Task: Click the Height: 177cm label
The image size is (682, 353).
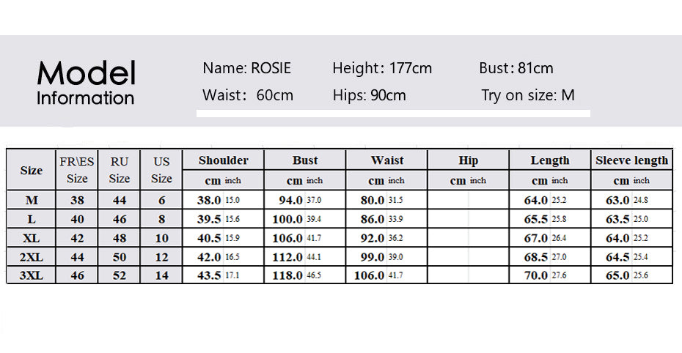Action: pos(382,69)
